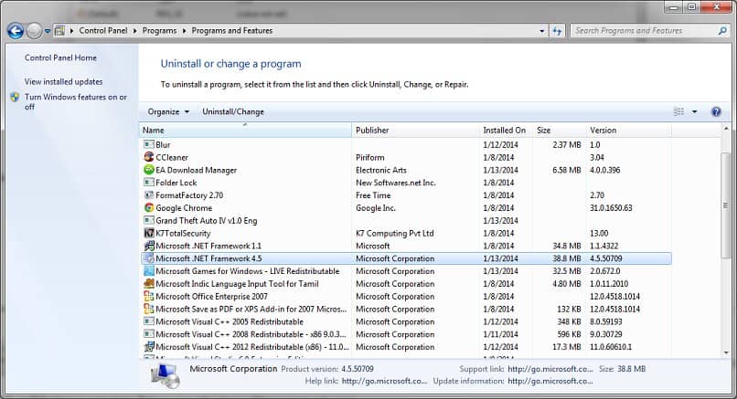Open View installed updates link
Viewport: 737px width, 399px height.
coord(63,81)
